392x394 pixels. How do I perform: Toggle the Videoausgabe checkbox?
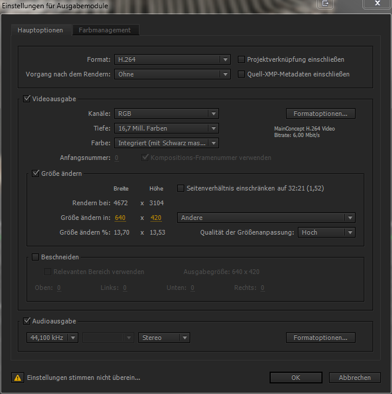pos(26,99)
